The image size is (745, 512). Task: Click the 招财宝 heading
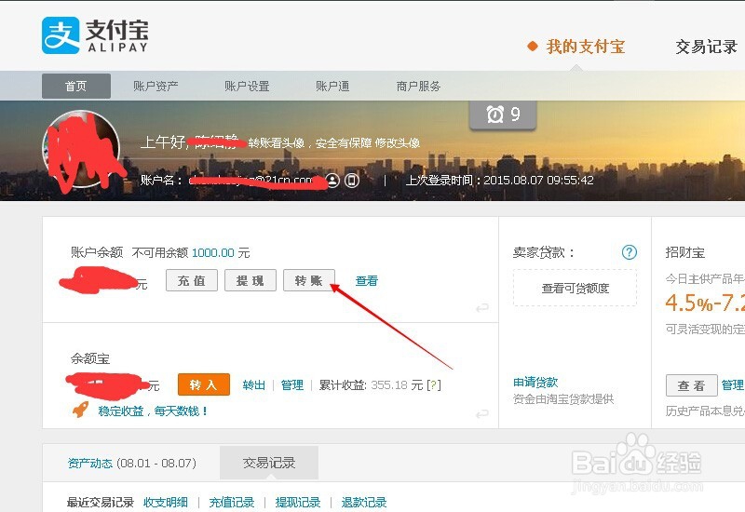[x=685, y=252]
